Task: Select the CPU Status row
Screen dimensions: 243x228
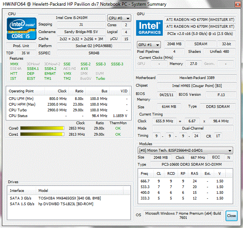Action: [x=68, y=116]
